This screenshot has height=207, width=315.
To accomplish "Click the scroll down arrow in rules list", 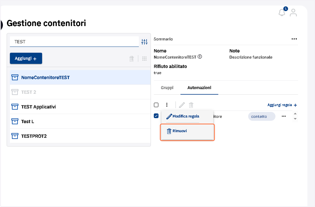I will pyautogui.click(x=295, y=119).
